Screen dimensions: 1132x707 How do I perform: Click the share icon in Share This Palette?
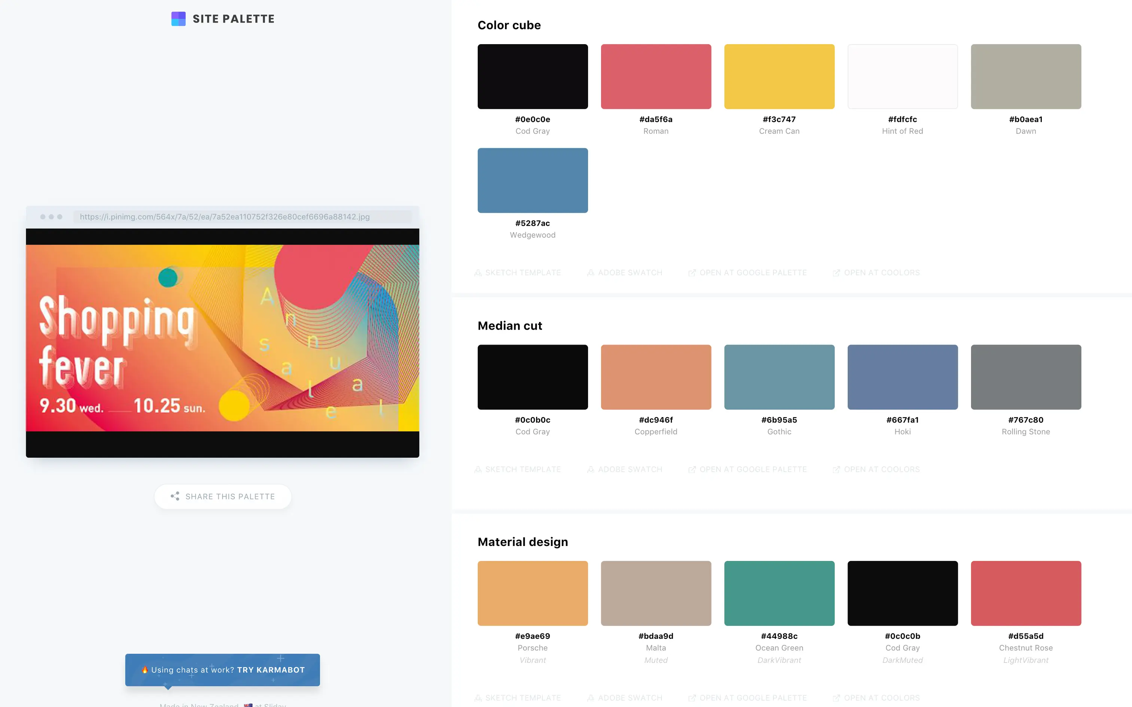click(x=175, y=496)
